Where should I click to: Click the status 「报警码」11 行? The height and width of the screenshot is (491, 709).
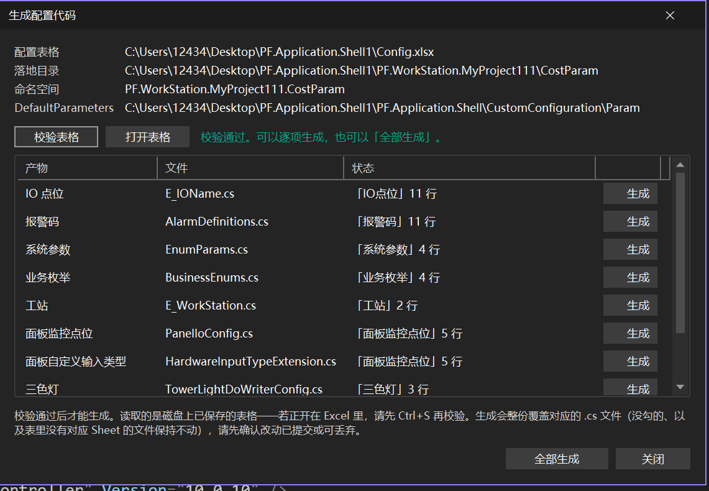[x=396, y=221]
